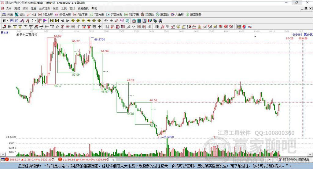Open the calculator icon
The height and width of the screenshot is (169, 313).
(x=139, y=21)
